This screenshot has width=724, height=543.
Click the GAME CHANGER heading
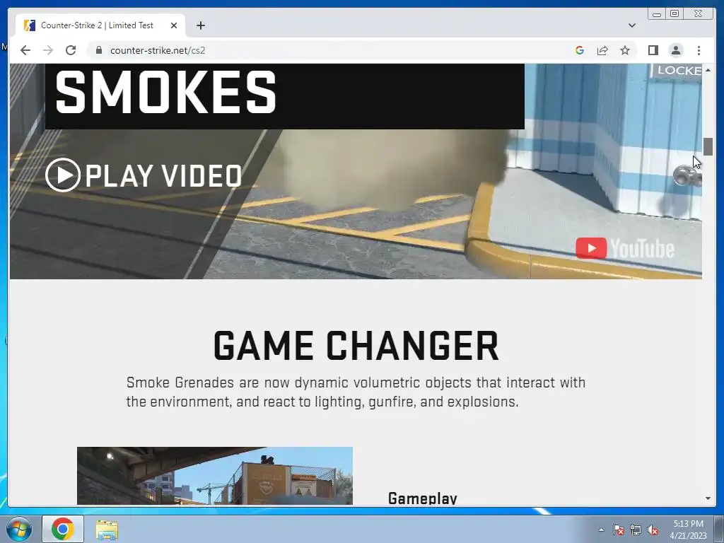pyautogui.click(x=356, y=345)
